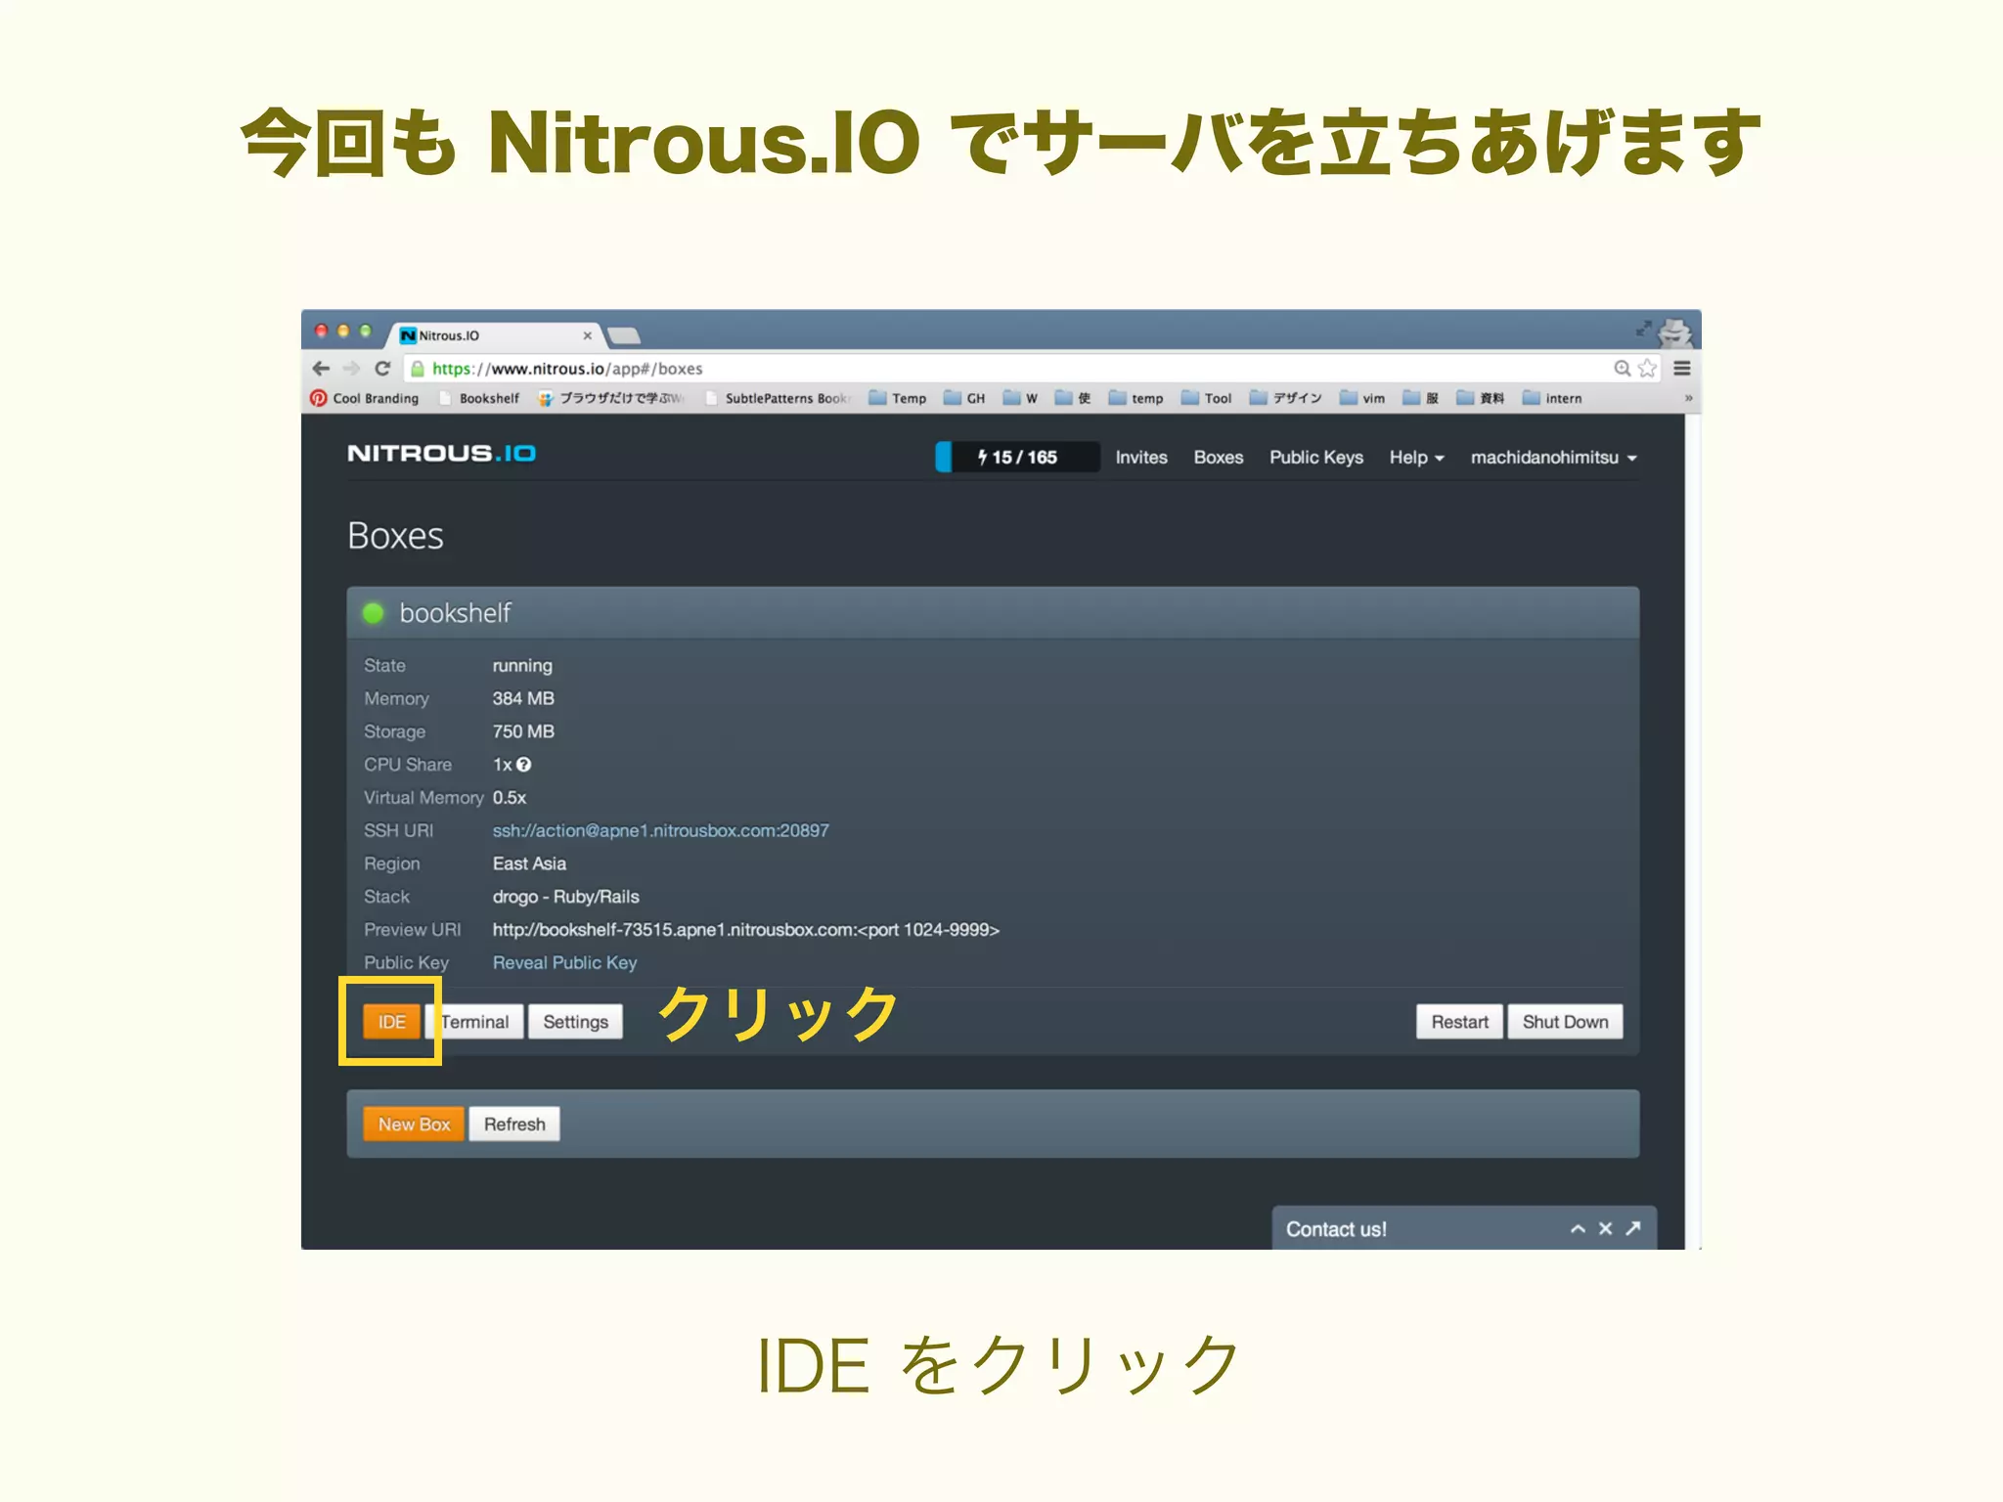The width and height of the screenshot is (2003, 1502).
Task: Toggle fullscreen with the arrows icon
Action: click(x=1643, y=328)
